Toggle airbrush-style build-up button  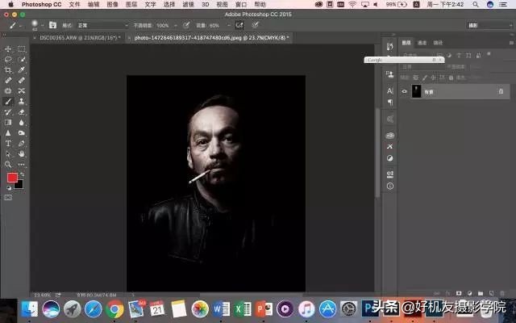pyautogui.click(x=239, y=25)
